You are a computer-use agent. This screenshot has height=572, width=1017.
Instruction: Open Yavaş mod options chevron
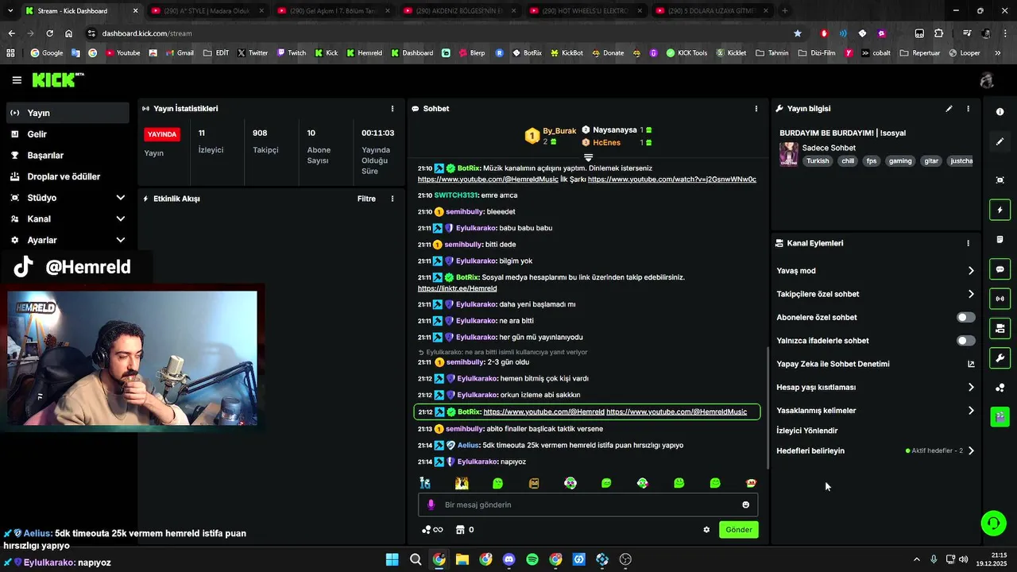(971, 271)
